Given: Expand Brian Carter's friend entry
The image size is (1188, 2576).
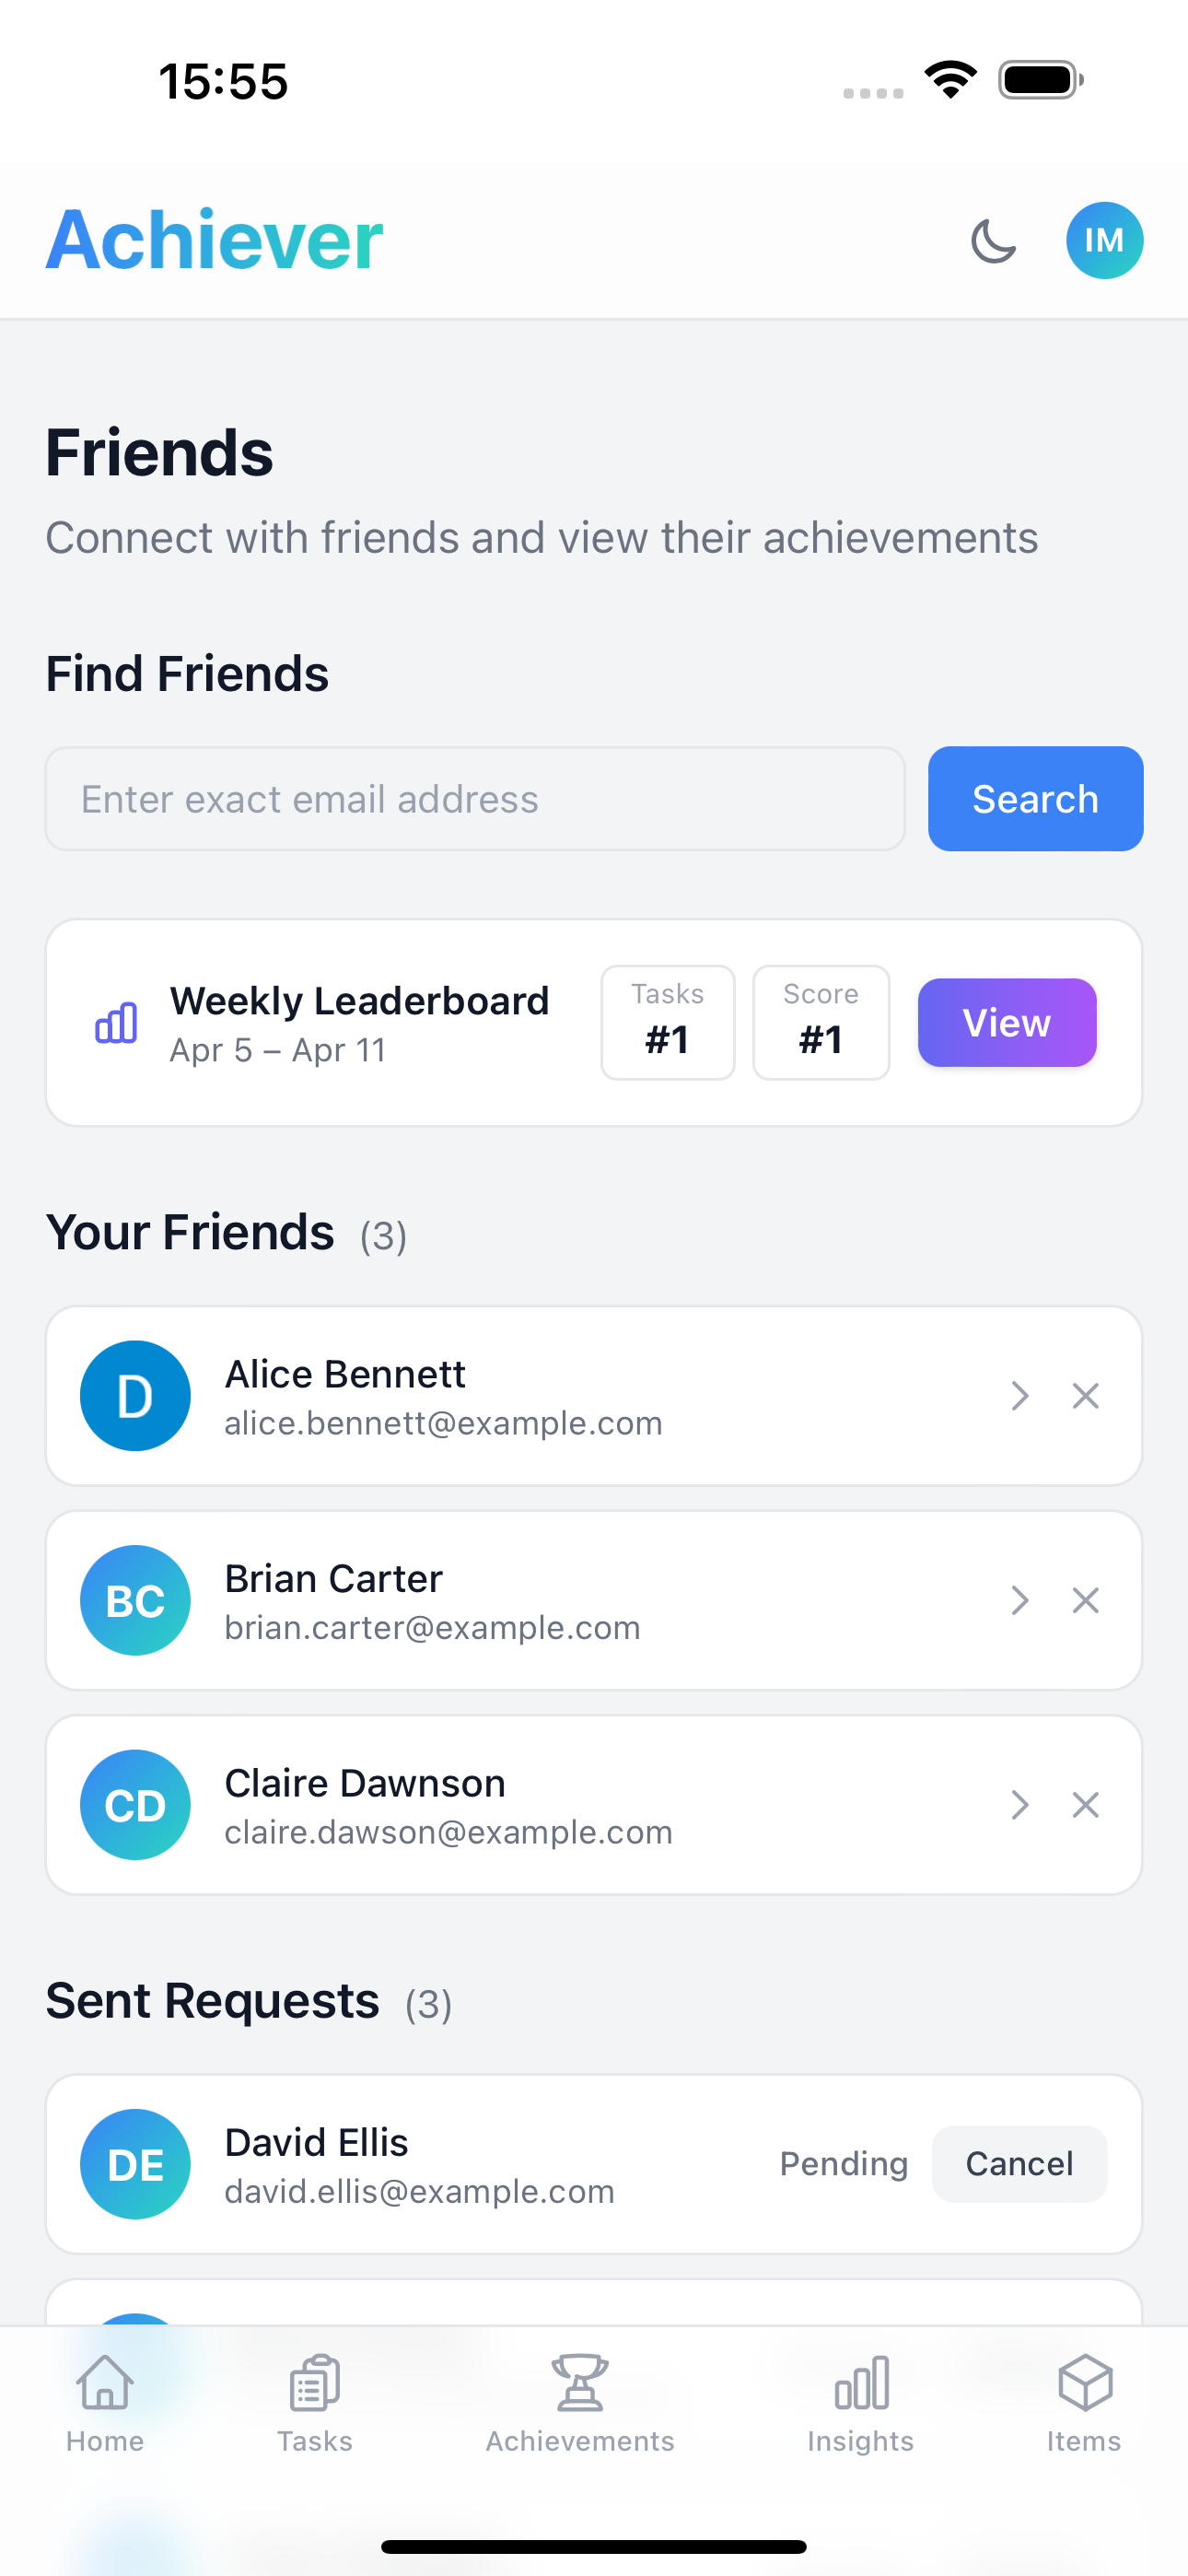Looking at the screenshot, I should 1019,1600.
